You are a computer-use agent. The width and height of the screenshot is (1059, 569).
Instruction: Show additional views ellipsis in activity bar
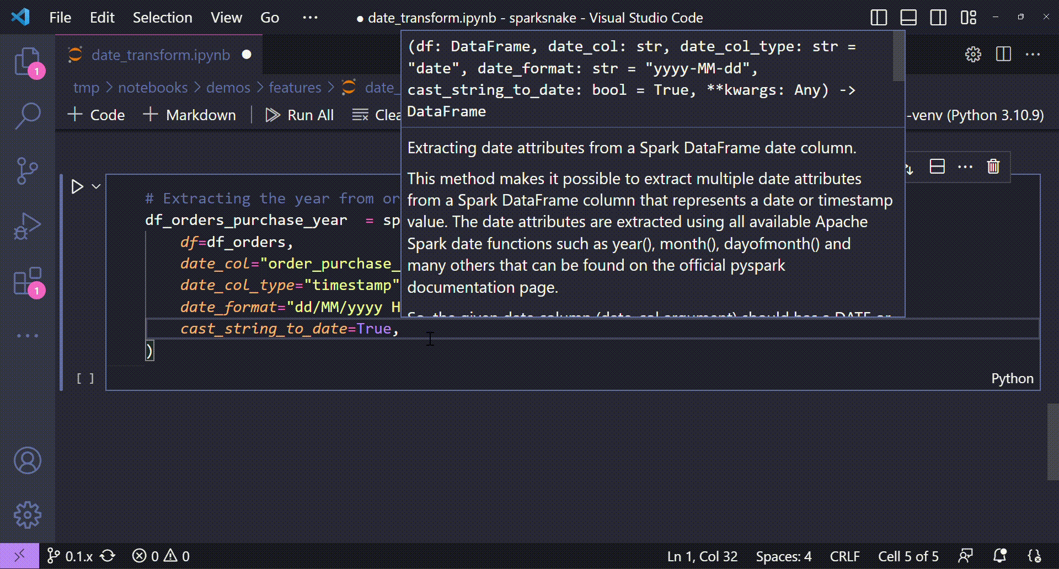pos(28,335)
